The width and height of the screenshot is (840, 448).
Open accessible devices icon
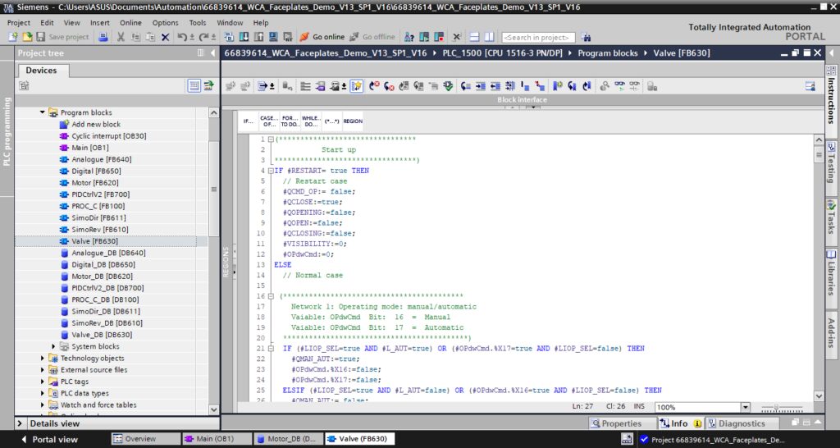pos(409,37)
